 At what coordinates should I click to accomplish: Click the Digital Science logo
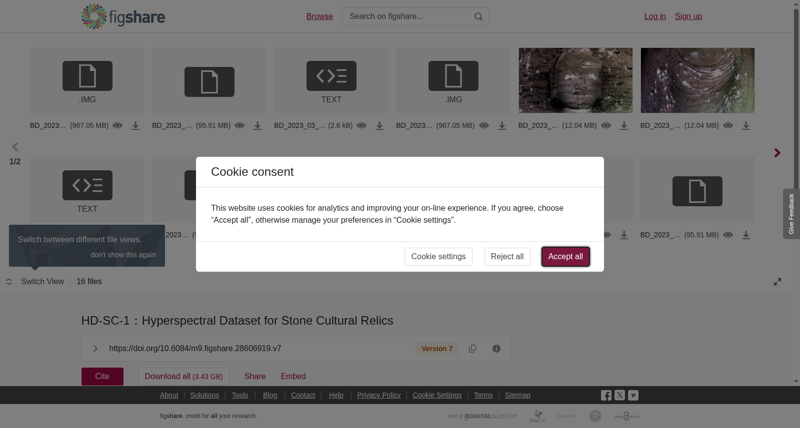point(482,416)
